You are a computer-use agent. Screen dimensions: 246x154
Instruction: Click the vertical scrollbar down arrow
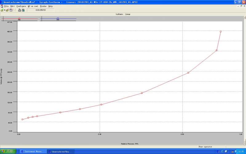click(x=245, y=143)
